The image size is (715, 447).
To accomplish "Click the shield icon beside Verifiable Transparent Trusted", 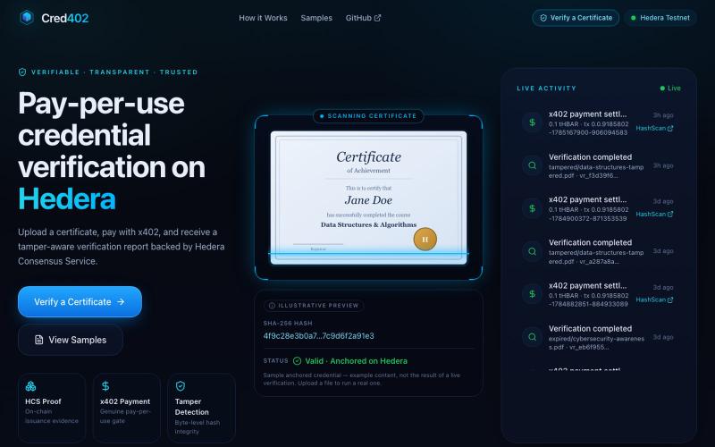I will (22, 72).
